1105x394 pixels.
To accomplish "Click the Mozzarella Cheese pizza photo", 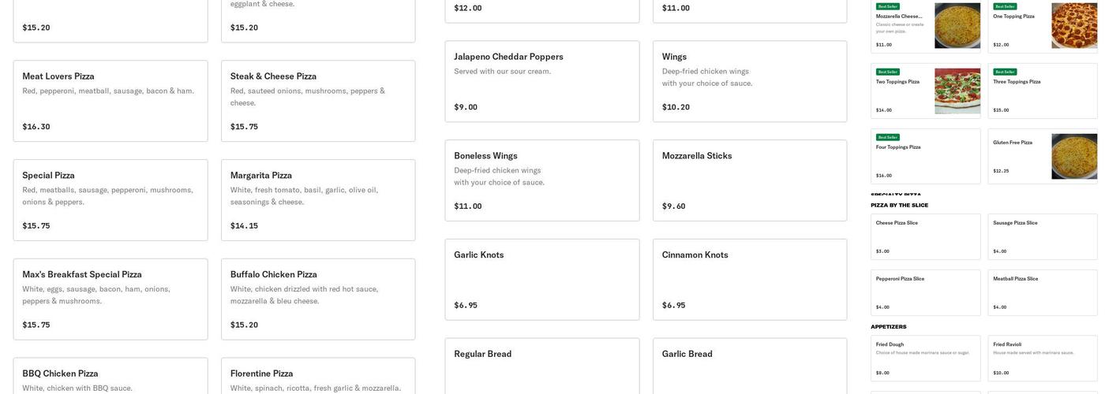I will (957, 26).
